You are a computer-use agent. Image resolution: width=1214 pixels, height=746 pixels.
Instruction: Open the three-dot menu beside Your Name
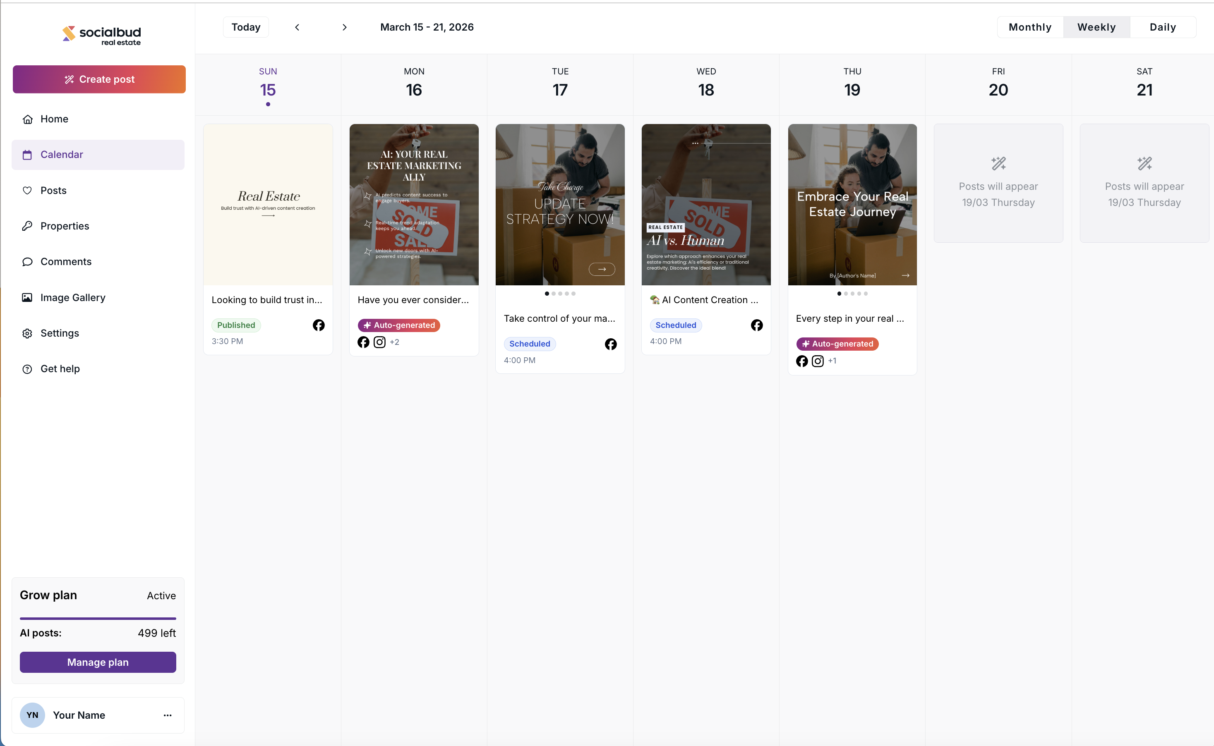click(167, 715)
